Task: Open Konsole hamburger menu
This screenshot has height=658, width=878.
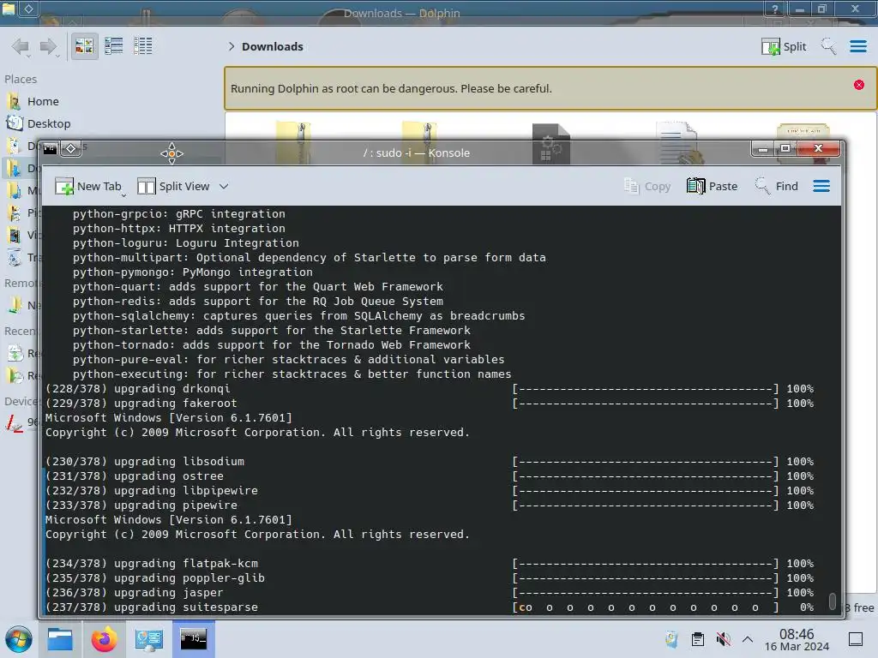Action: coord(821,186)
